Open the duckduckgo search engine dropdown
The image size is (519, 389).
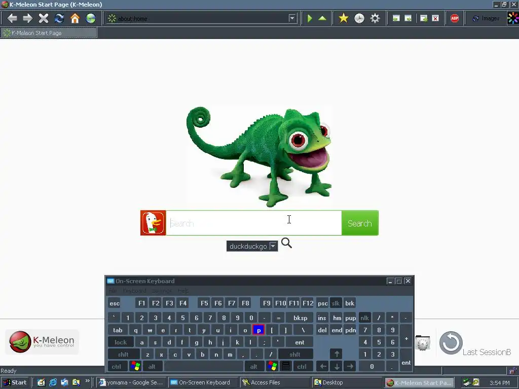pos(252,246)
